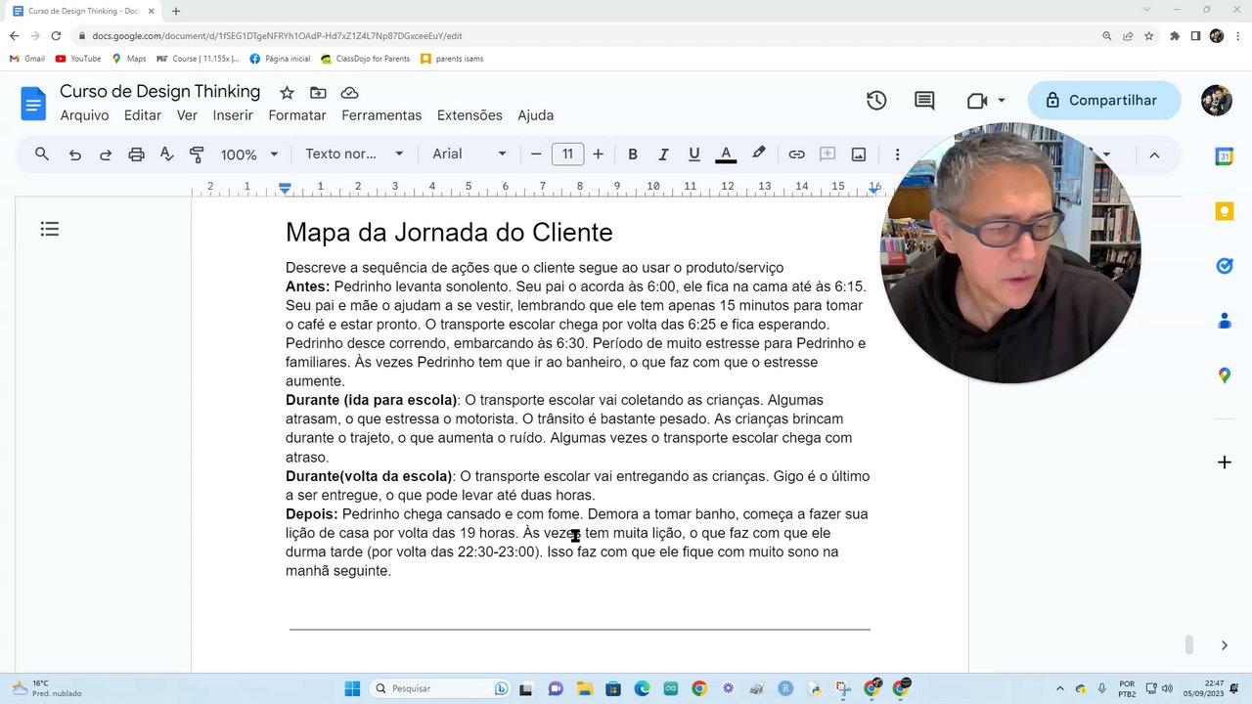Click the document title field
This screenshot has width=1252, height=704.
[160, 92]
